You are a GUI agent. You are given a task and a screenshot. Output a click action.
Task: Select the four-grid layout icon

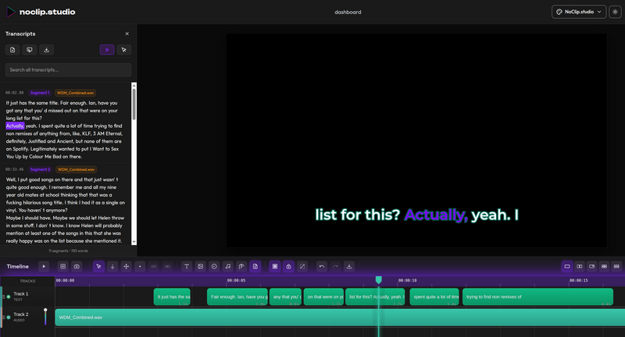604,267
